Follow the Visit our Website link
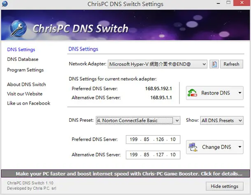Image resolution: width=251 pixels, height=195 pixels. click(x=25, y=94)
